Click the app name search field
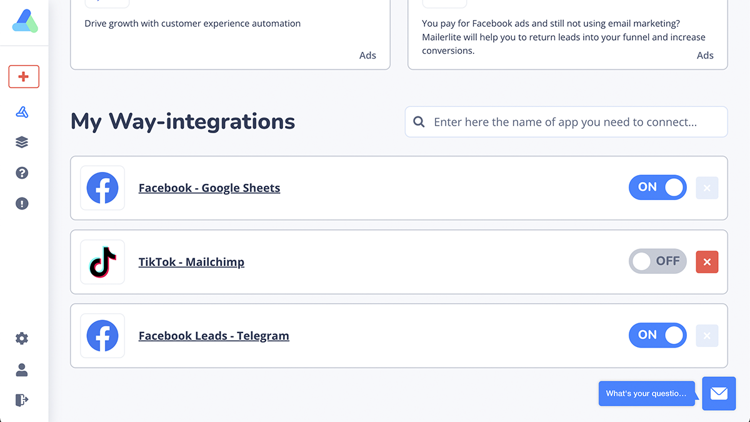The image size is (750, 422). coord(566,122)
